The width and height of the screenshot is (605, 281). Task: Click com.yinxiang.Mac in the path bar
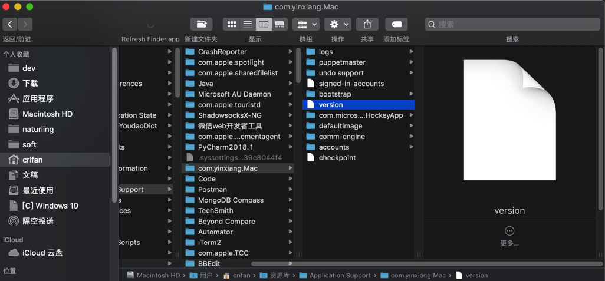tap(413, 275)
